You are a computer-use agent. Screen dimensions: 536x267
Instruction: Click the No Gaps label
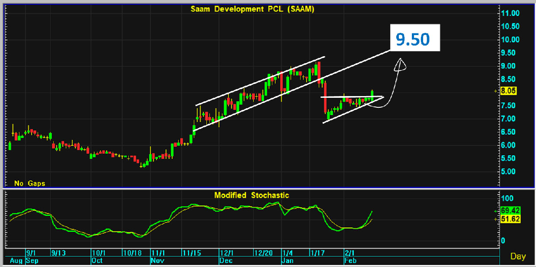click(29, 183)
